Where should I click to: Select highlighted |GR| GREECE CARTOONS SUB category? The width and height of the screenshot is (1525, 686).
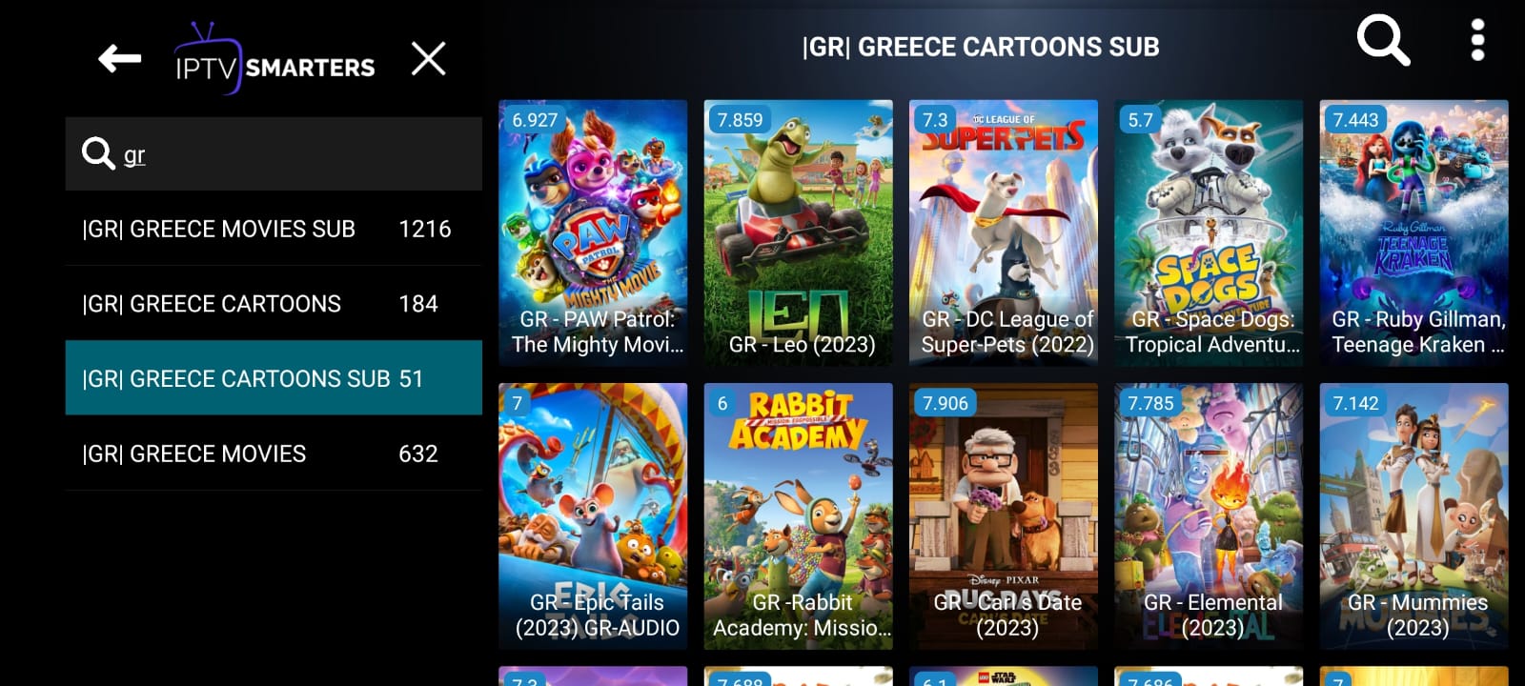point(274,378)
